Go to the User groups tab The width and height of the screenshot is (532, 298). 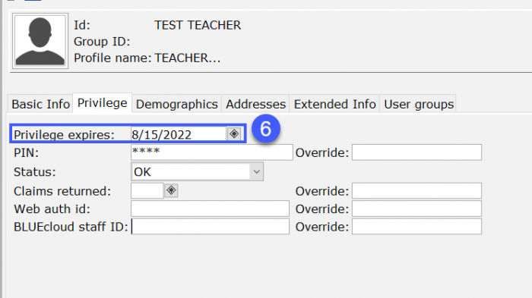point(419,104)
